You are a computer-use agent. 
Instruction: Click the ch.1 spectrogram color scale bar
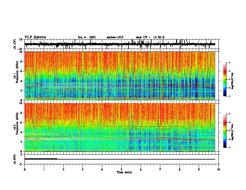(225, 79)
